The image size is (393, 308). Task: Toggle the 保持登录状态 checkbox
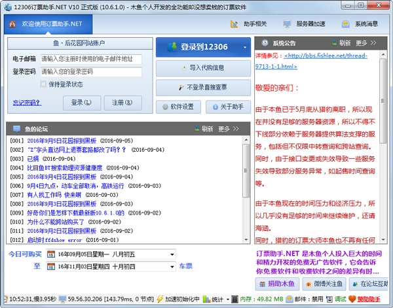(43, 84)
